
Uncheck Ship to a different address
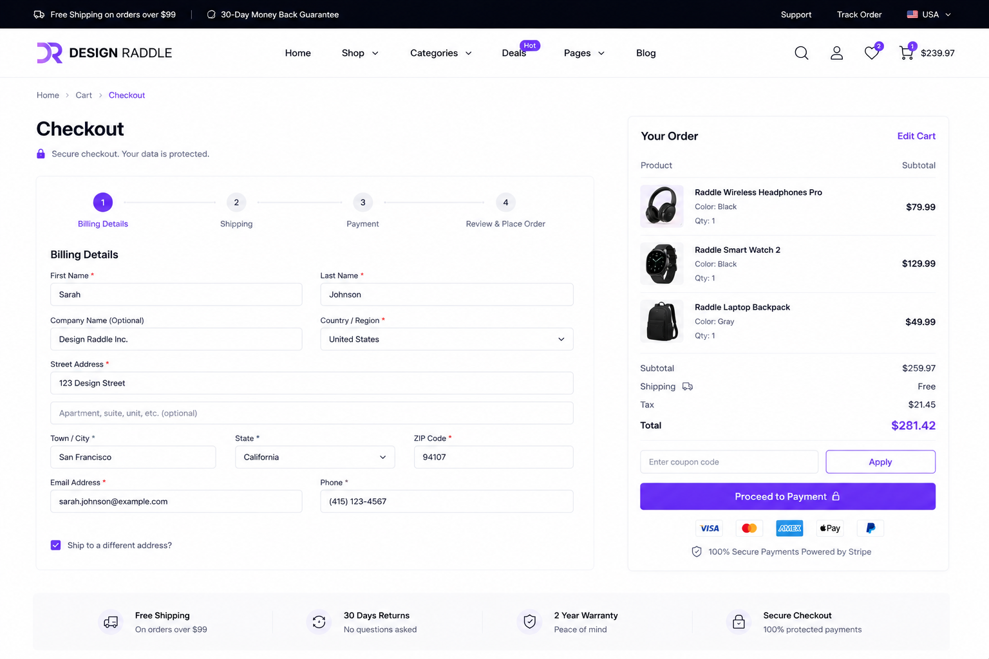point(56,545)
